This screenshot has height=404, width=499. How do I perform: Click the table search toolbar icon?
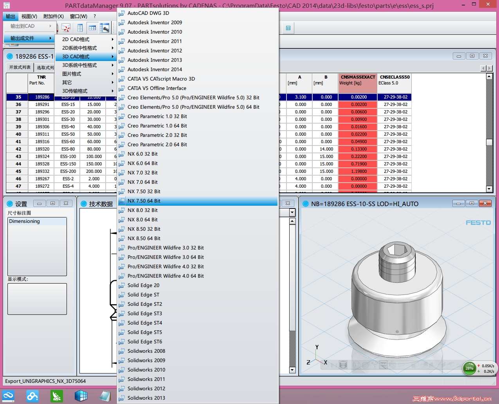pos(104,28)
